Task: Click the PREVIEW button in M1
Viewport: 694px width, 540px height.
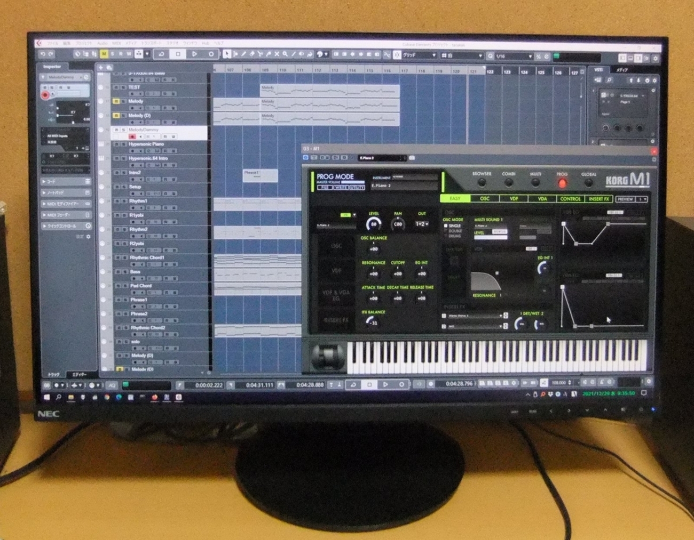Action: click(625, 199)
